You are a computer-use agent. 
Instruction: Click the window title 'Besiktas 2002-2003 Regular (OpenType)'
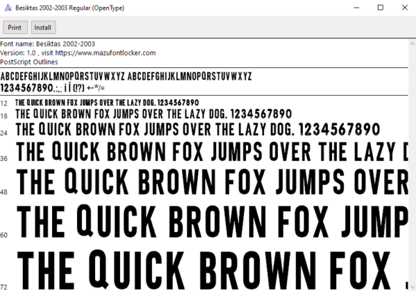tap(70, 8)
